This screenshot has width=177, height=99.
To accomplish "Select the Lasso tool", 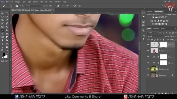I will [x=2, y=17].
